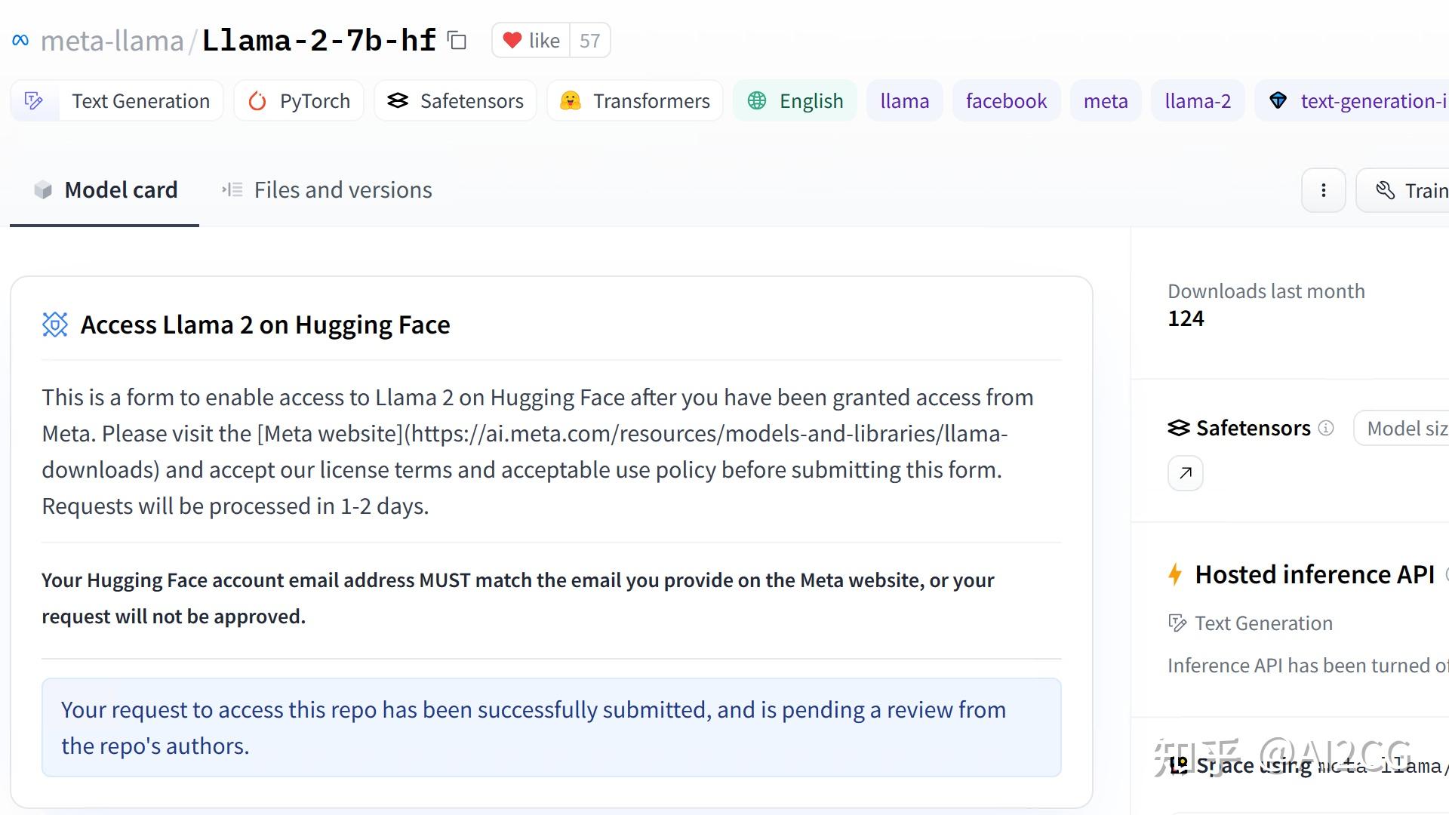1449x815 pixels.
Task: Click the Transformers hugging emoji tag
Action: (x=635, y=100)
